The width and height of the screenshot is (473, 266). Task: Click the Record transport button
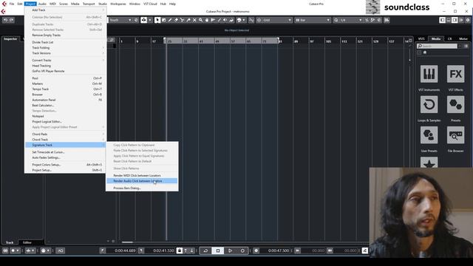(x=242, y=250)
